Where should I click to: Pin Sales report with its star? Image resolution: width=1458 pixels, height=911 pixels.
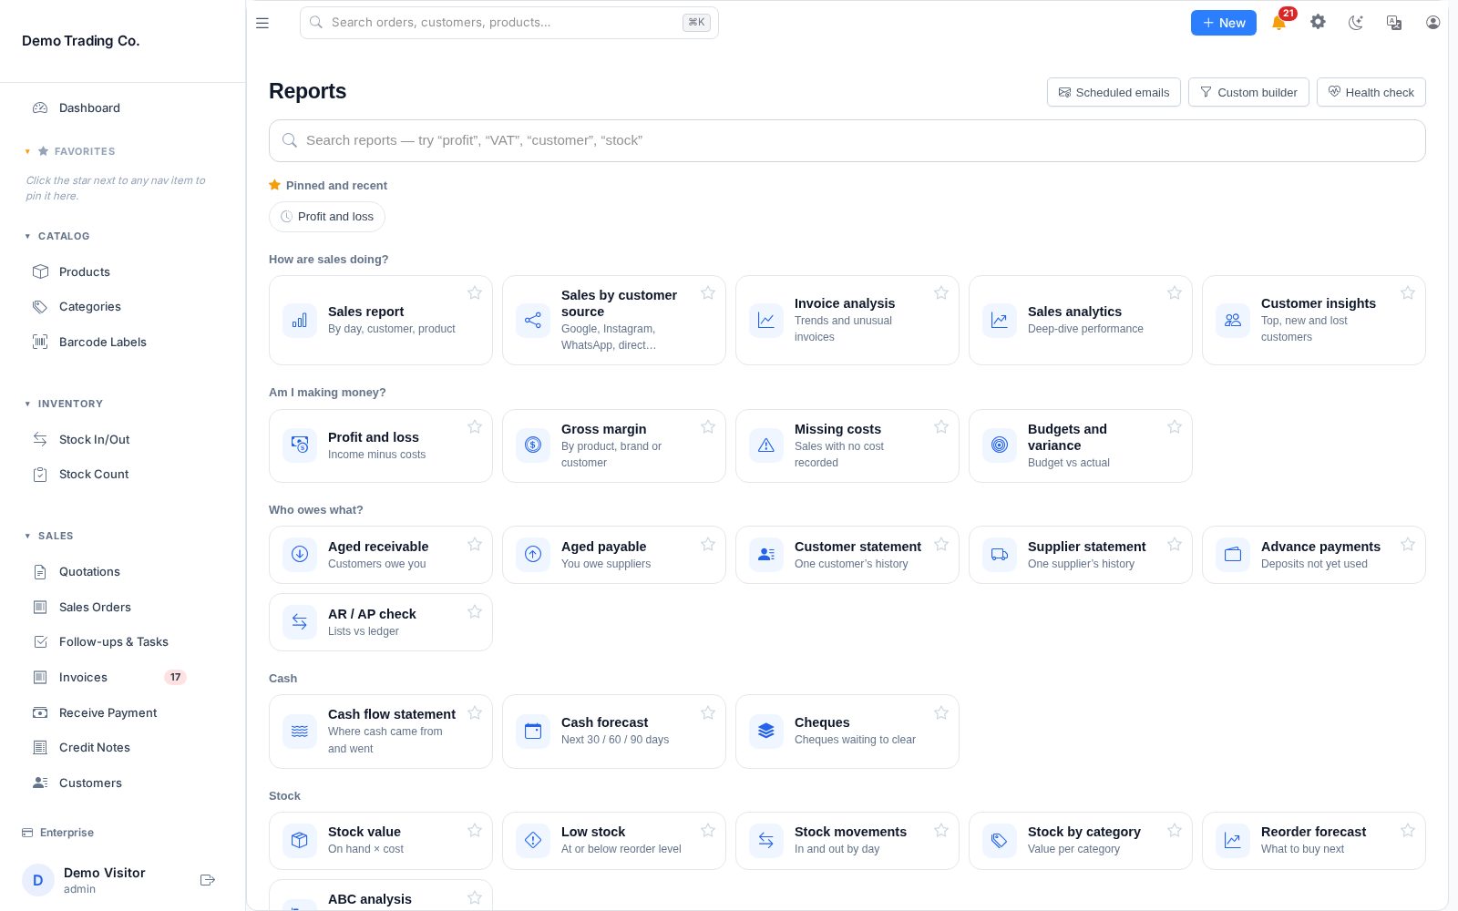coord(475,292)
